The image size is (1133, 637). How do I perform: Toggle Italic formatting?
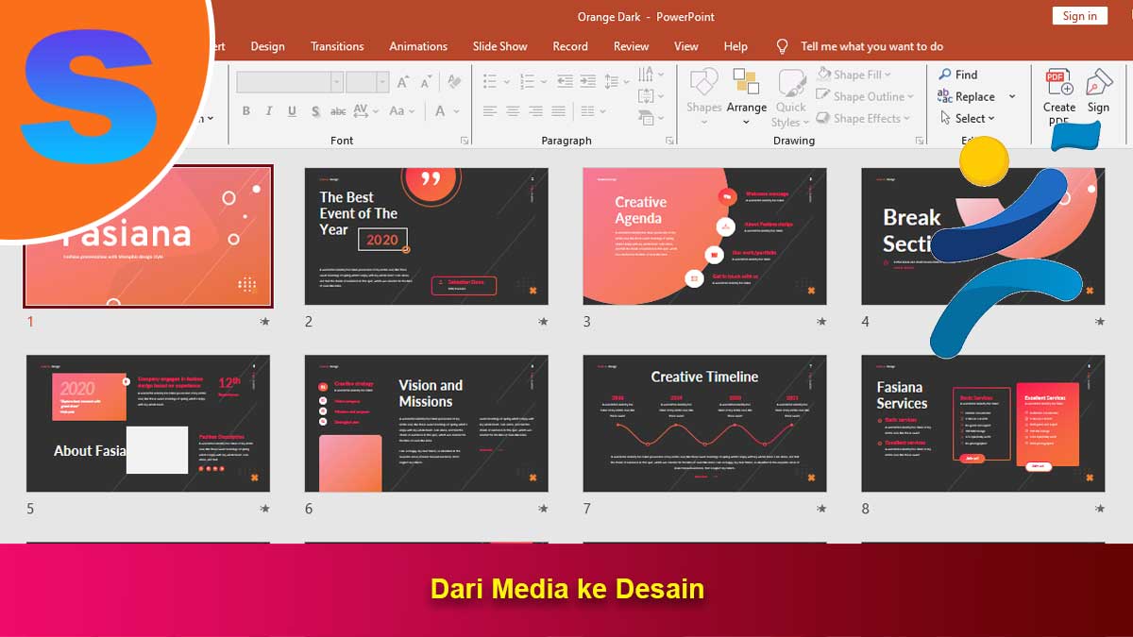[x=269, y=110]
